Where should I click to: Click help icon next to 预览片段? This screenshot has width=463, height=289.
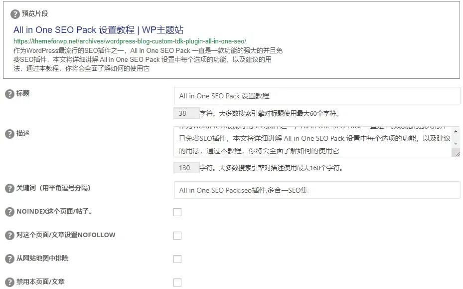15,14
